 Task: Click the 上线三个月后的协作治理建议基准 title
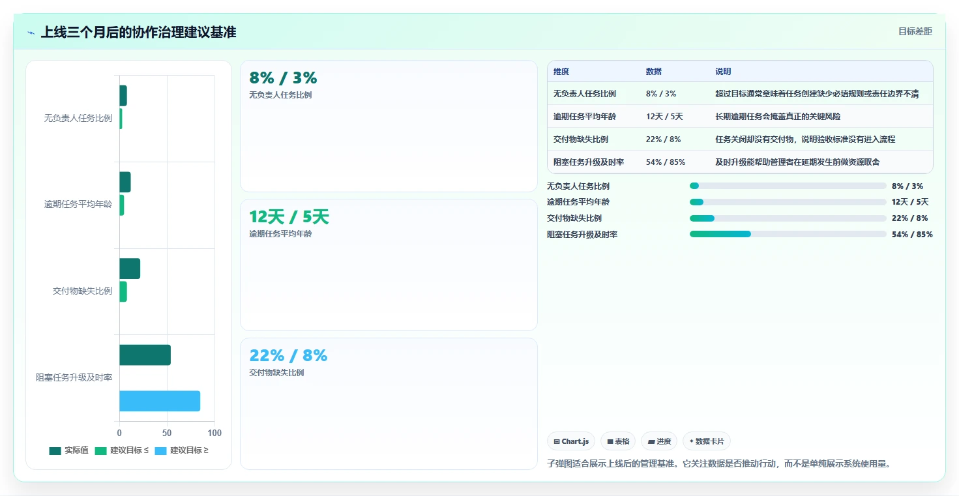coord(138,32)
